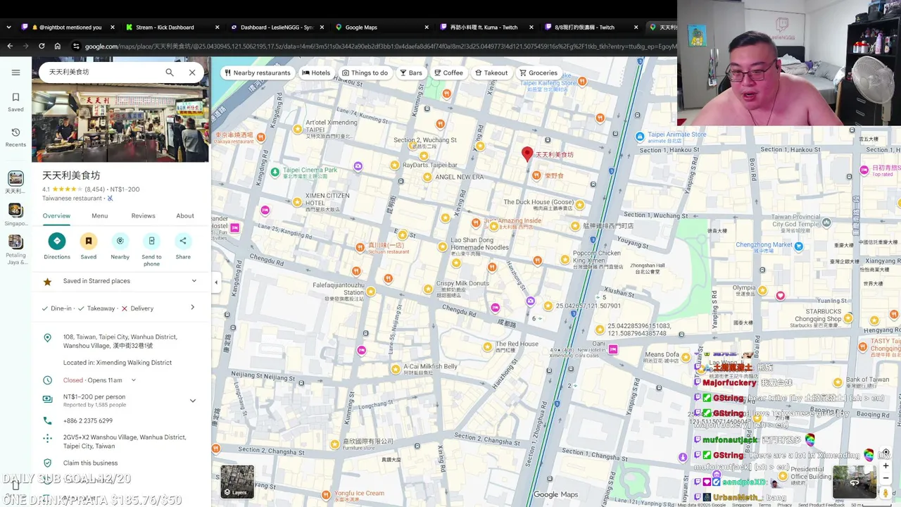Switch to the Reviews tab
The width and height of the screenshot is (901, 507).
coord(143,215)
